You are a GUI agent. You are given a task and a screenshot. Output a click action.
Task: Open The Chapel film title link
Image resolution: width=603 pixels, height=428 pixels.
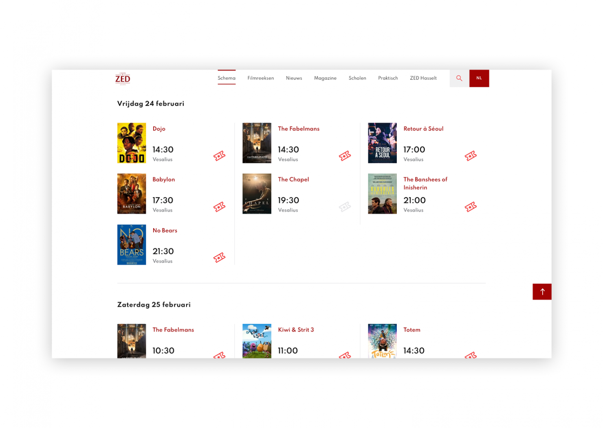293,179
